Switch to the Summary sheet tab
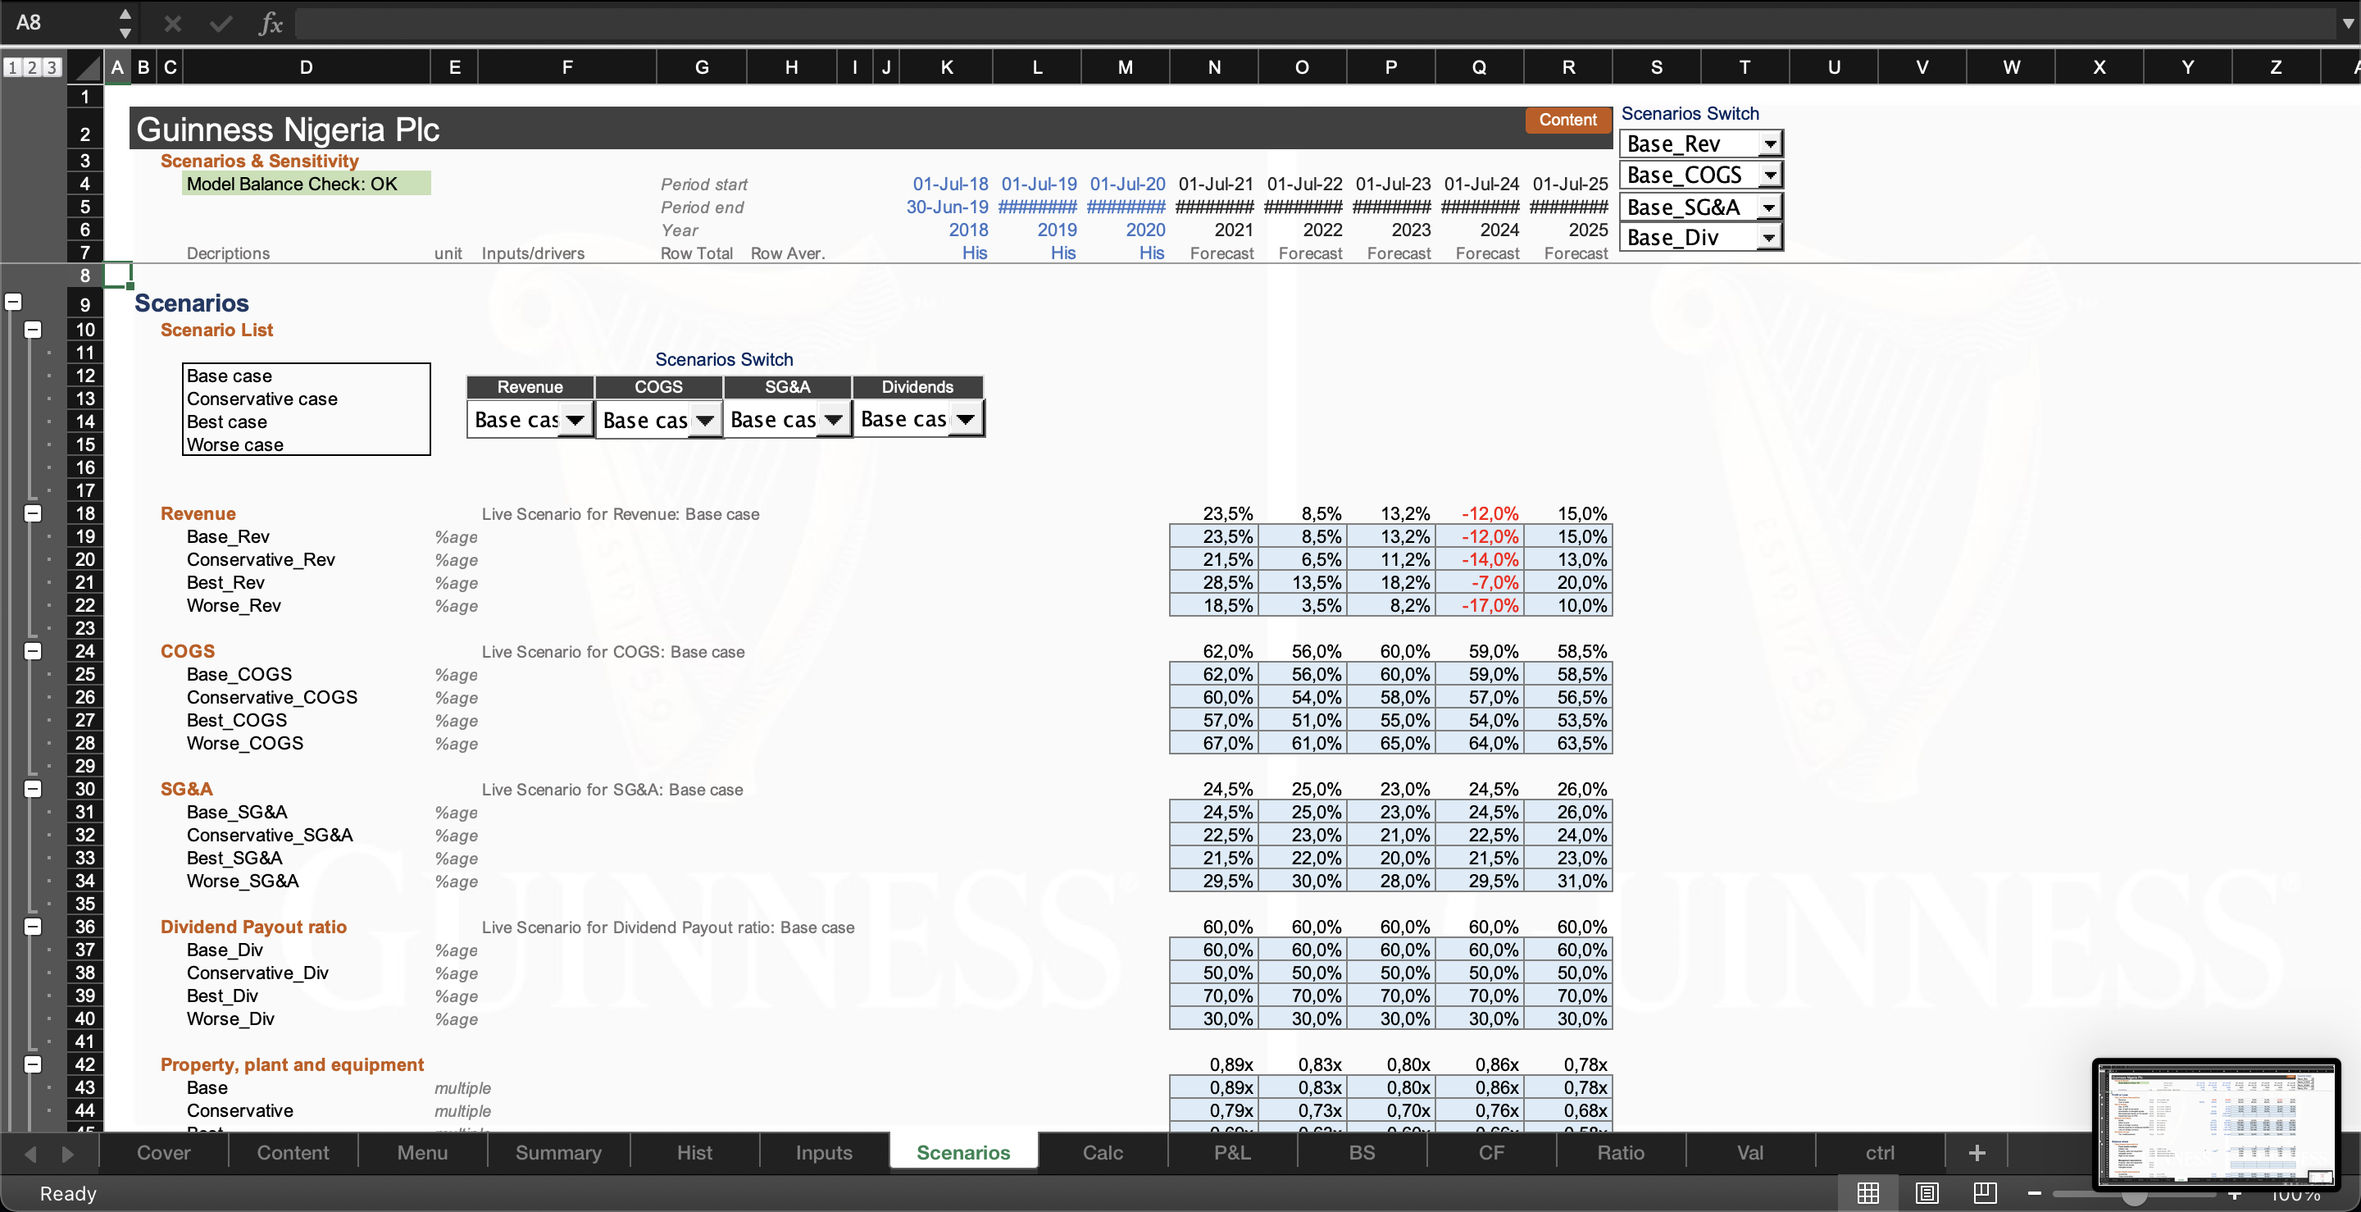Screen dimensions: 2361x1212 point(558,1152)
